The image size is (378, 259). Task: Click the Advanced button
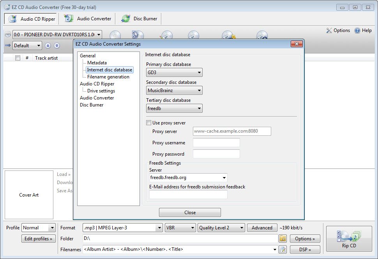click(262, 228)
